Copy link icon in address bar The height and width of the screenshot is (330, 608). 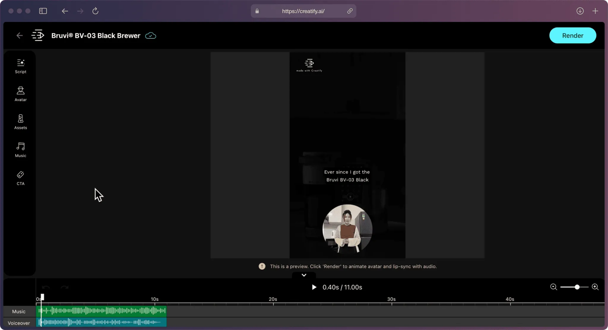point(350,11)
